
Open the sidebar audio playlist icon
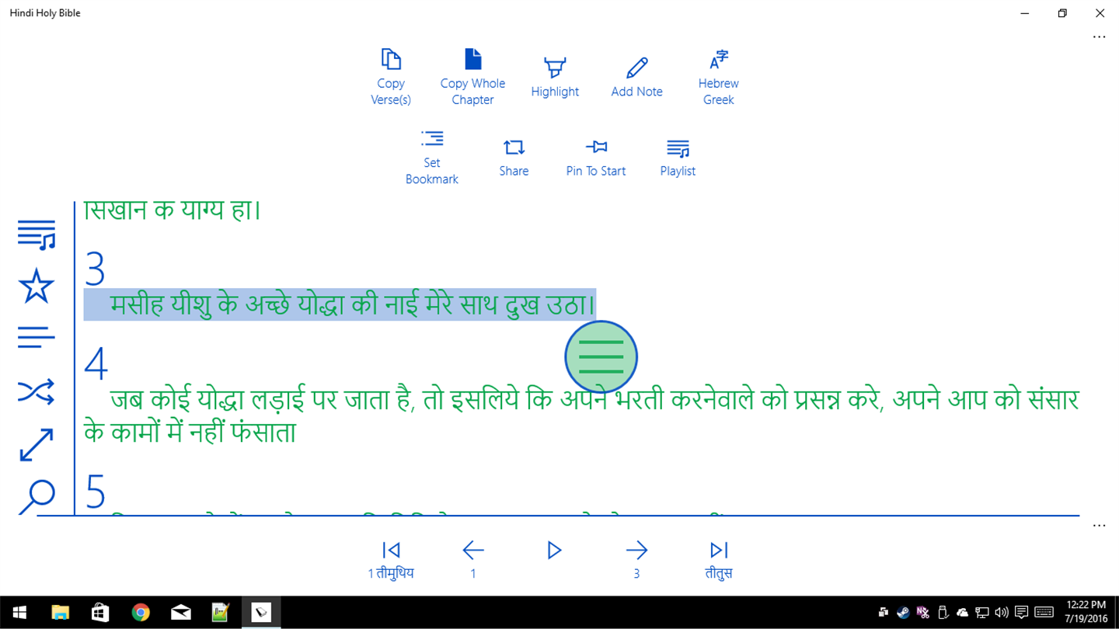[x=37, y=234]
